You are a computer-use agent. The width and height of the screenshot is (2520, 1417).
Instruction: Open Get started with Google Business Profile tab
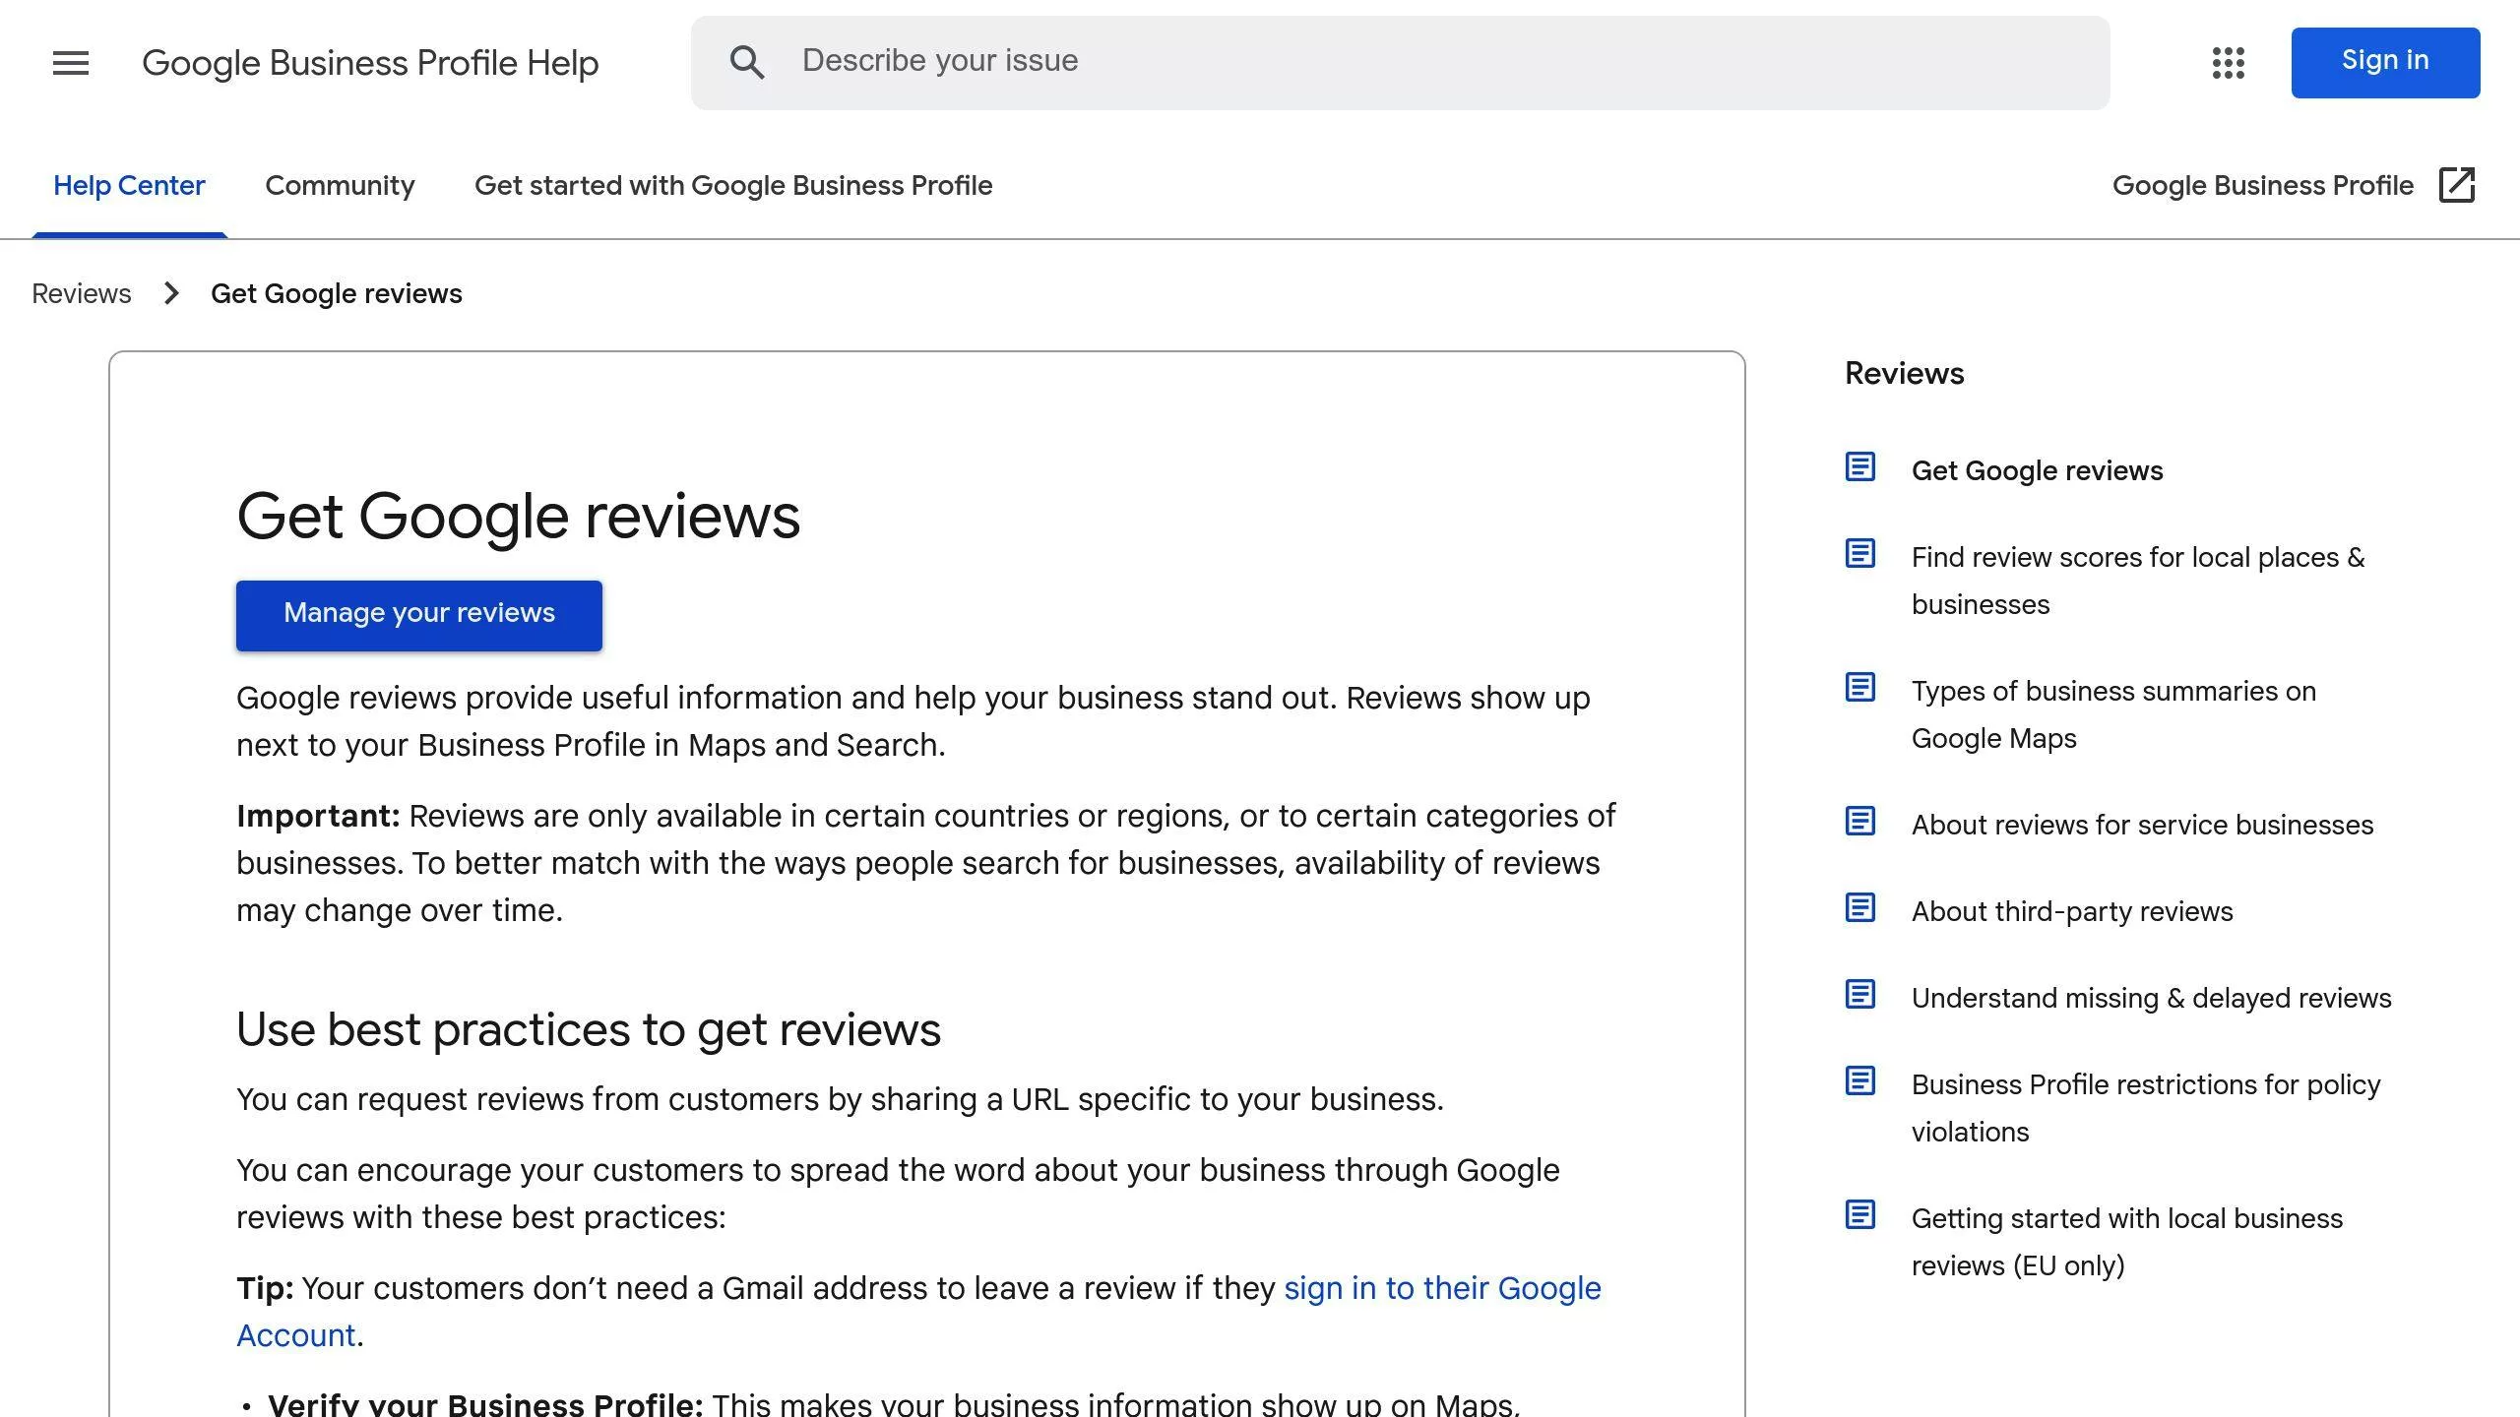coord(733,186)
